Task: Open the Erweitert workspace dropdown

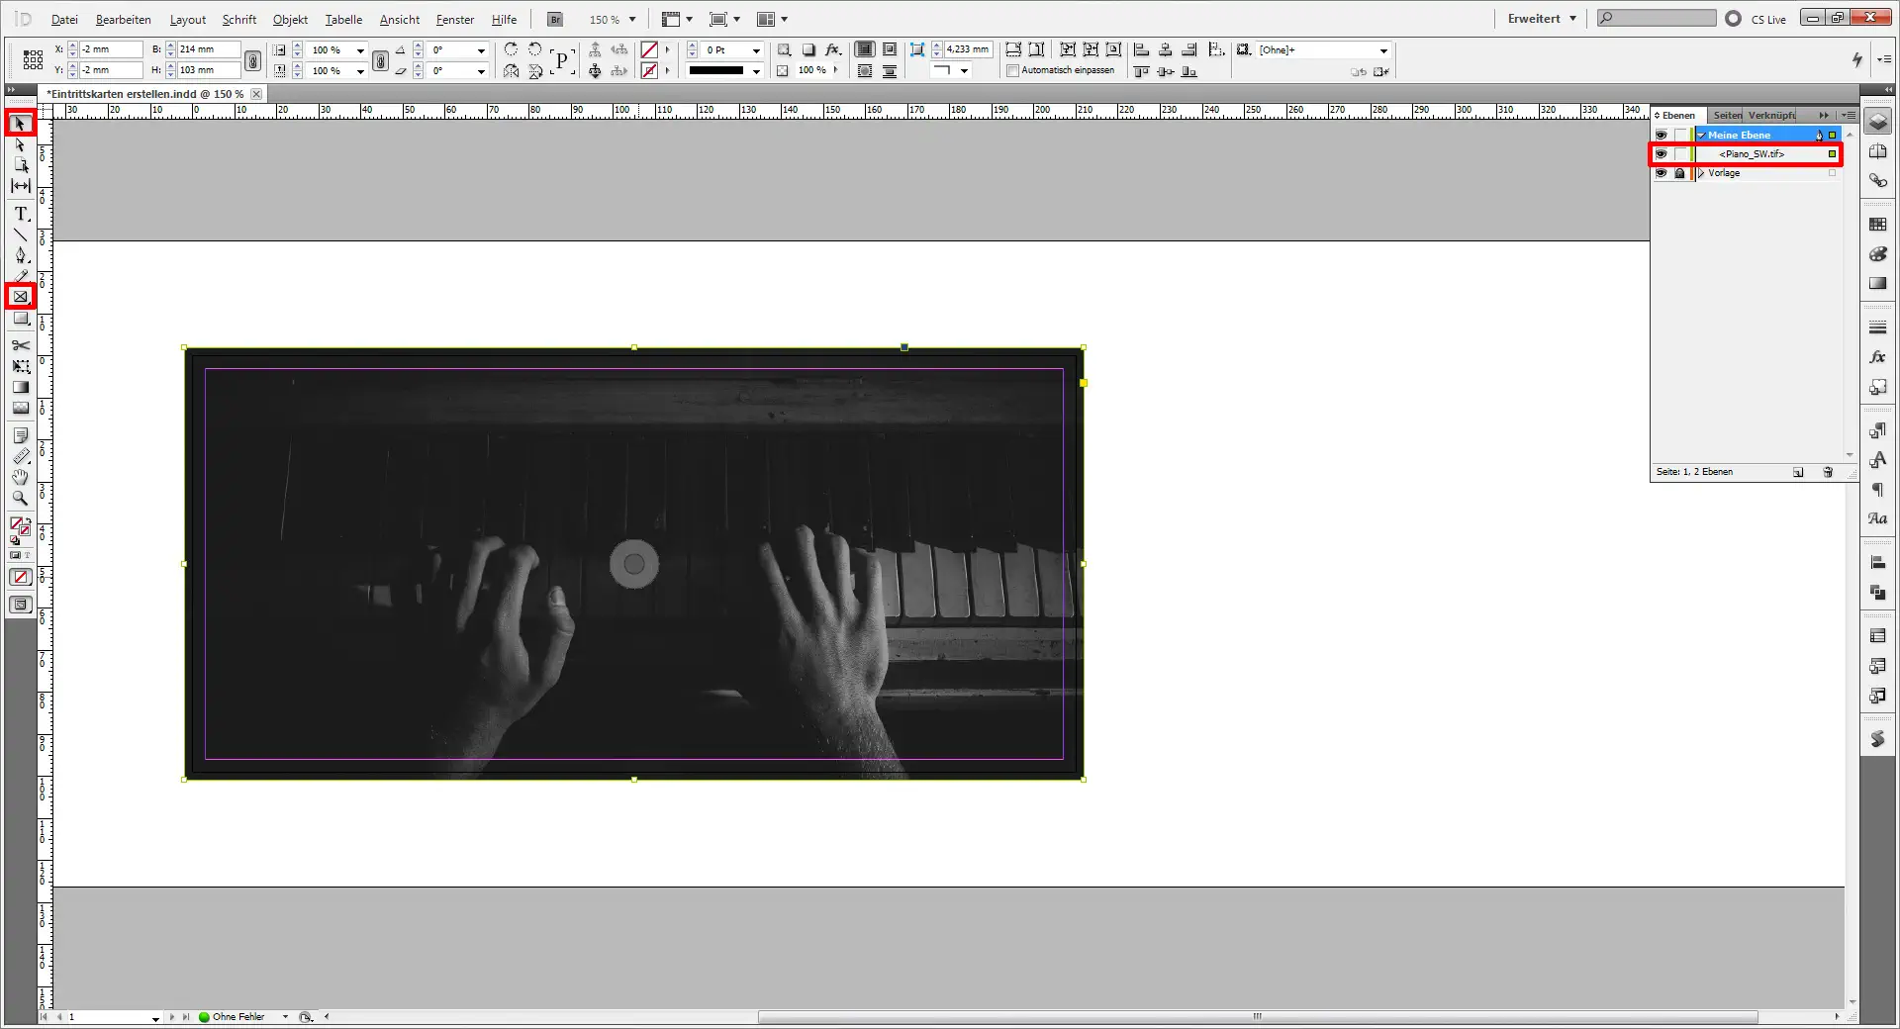Action: [1540, 18]
